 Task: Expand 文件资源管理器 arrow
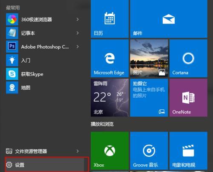click(78, 151)
